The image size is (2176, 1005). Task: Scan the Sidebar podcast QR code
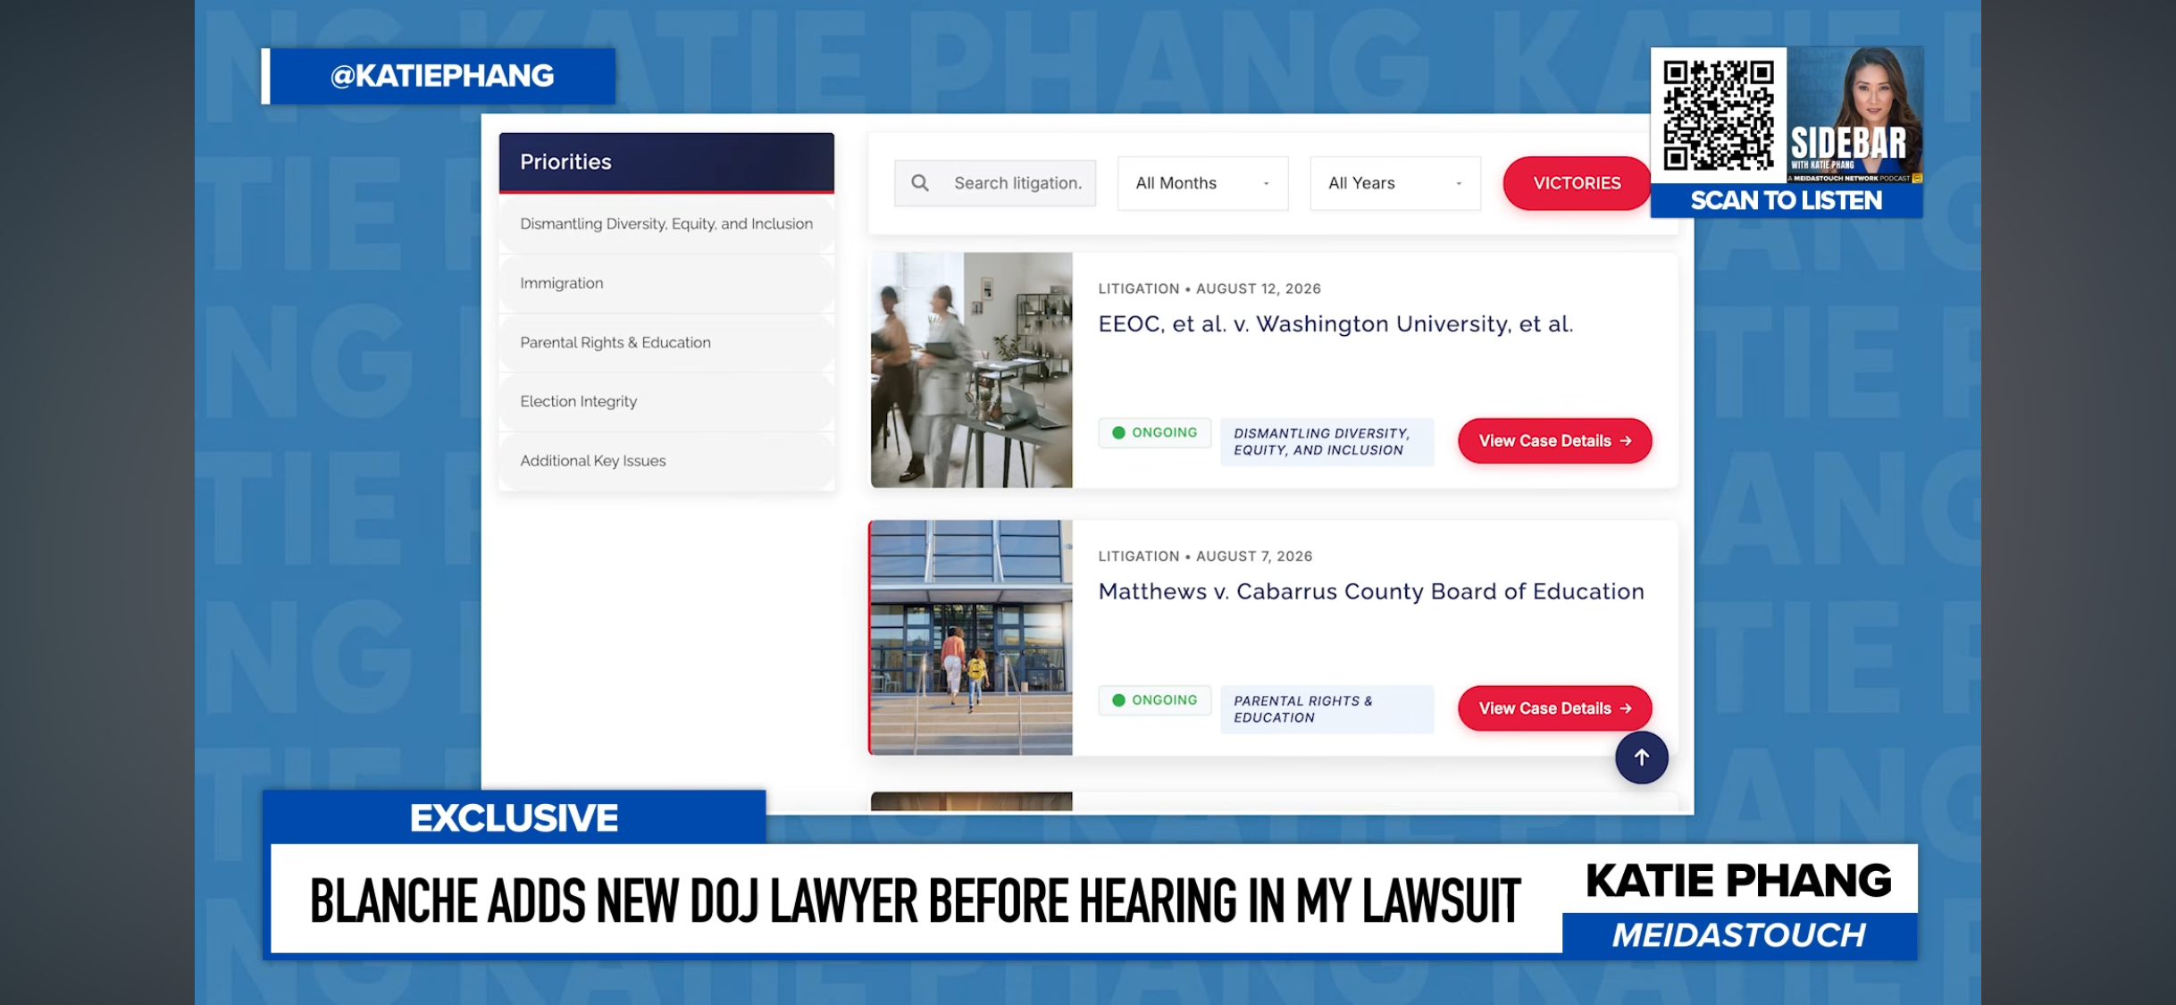pyautogui.click(x=1718, y=115)
